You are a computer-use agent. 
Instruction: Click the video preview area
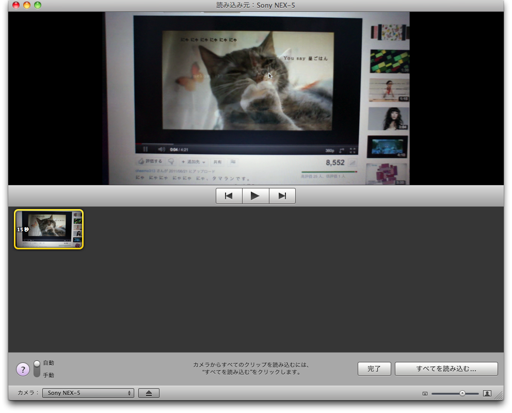pos(256,98)
